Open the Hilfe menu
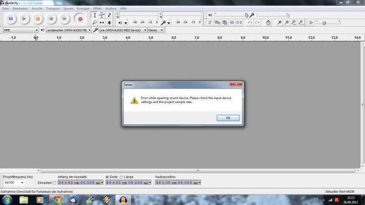This screenshot has height=205, width=365. (123, 9)
